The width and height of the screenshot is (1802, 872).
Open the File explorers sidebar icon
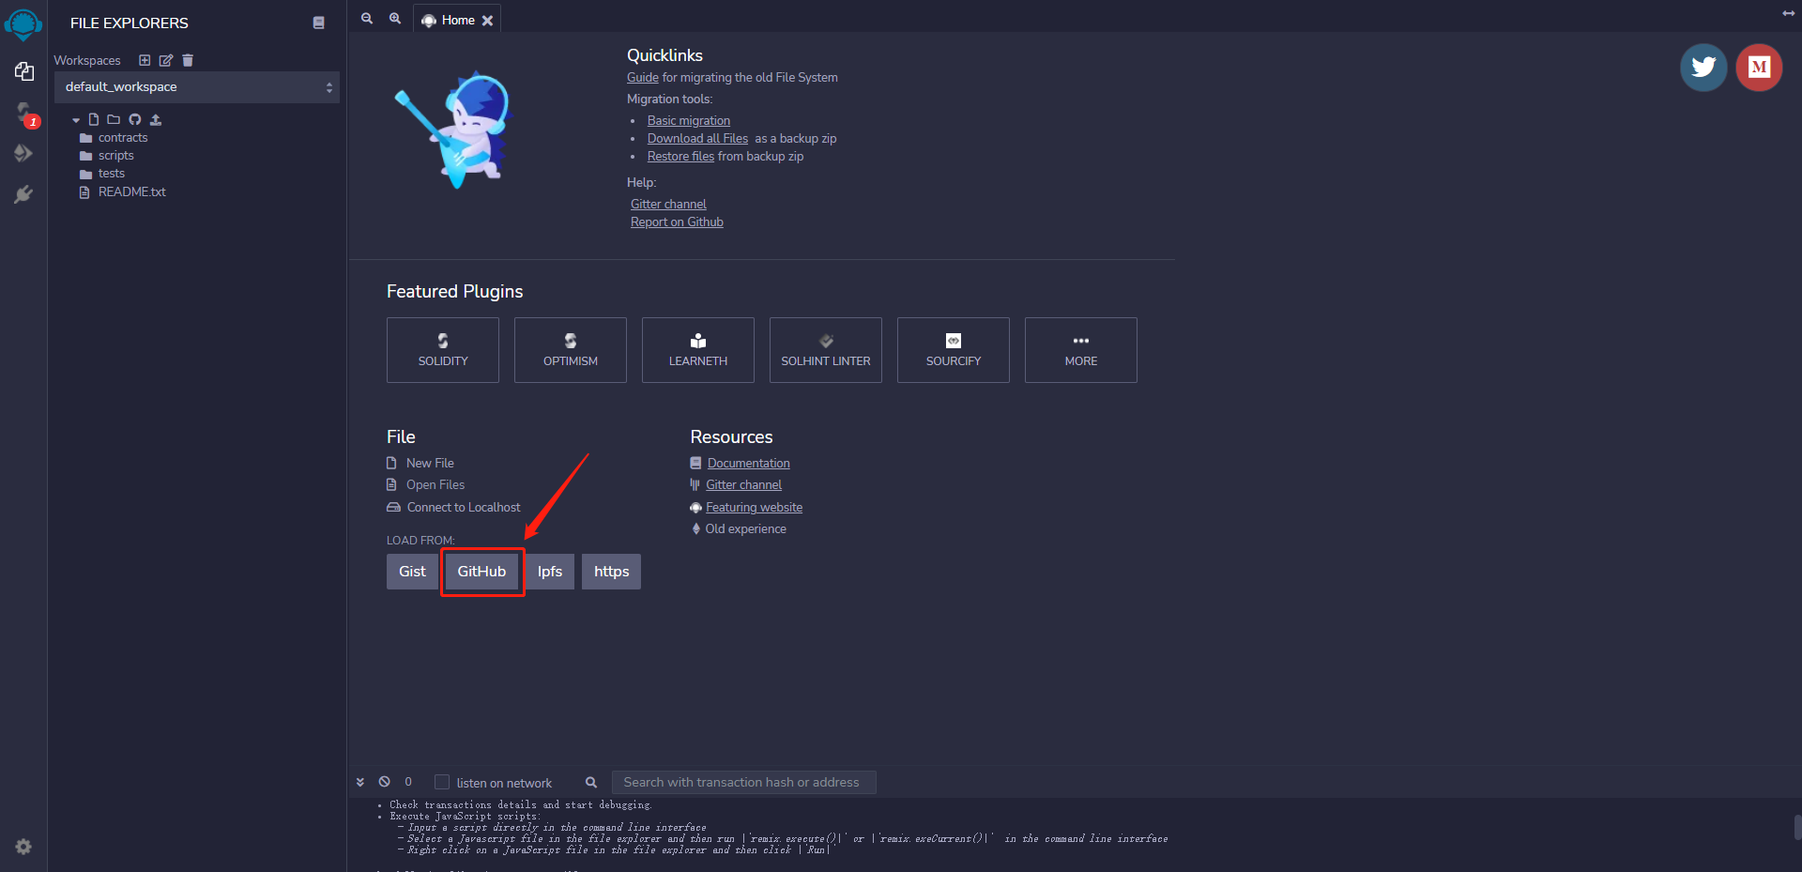pyautogui.click(x=24, y=71)
